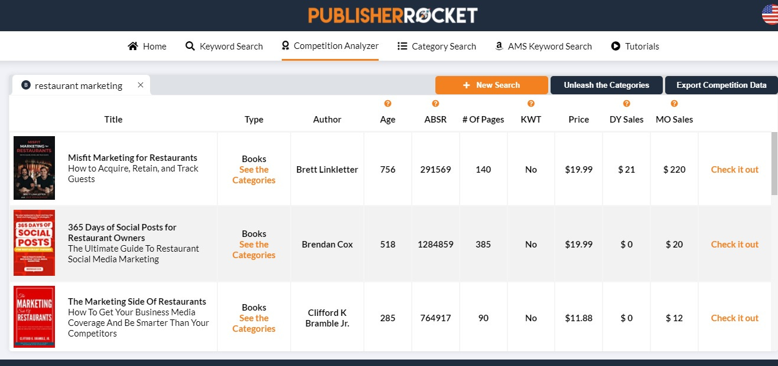Image resolution: width=778 pixels, height=366 pixels.
Task: Start a New Search
Action: pyautogui.click(x=491, y=85)
